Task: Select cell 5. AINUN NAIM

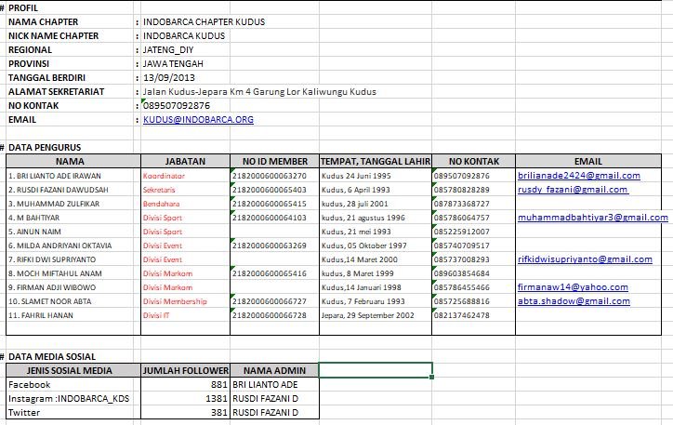Action: click(x=73, y=231)
